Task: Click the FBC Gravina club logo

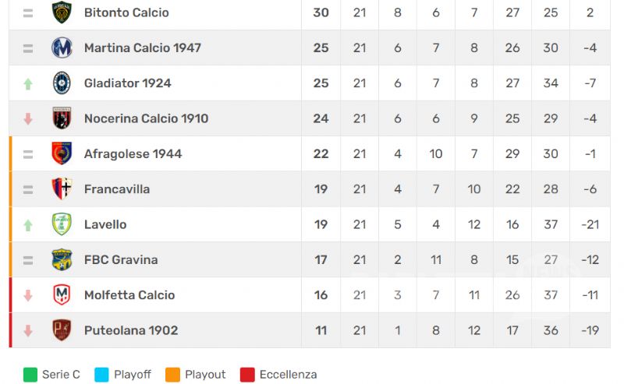Action: coord(62,259)
